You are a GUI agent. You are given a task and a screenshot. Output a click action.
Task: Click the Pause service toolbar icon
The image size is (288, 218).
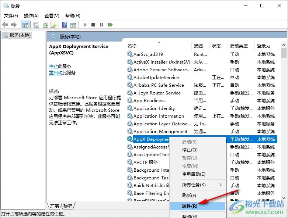[x=102, y=25]
